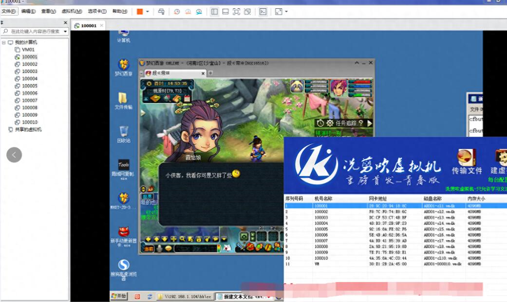The width and height of the screenshot is (507, 302).
Task: Click the 文件传输 folder desktop icon
Action: click(124, 101)
